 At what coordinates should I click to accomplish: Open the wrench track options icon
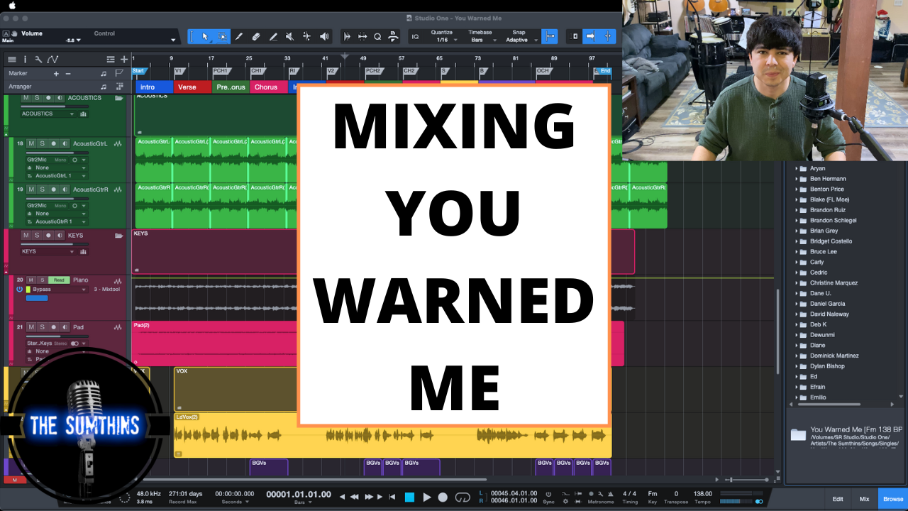point(38,60)
